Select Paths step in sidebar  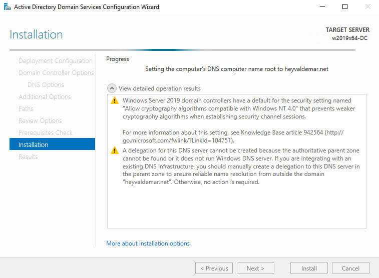point(26,109)
